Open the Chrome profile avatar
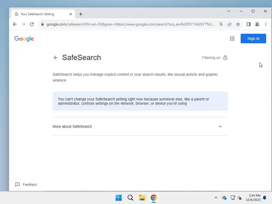 (x=257, y=24)
